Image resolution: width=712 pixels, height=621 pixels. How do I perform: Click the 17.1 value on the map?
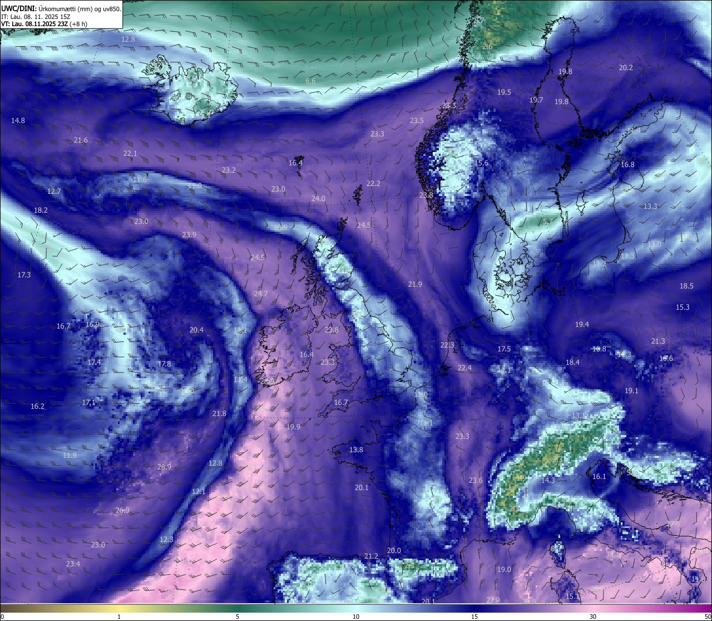(x=89, y=402)
